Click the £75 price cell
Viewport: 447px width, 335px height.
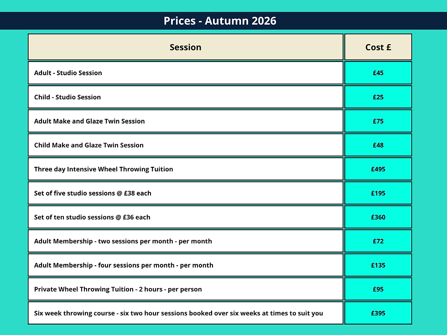(378, 121)
